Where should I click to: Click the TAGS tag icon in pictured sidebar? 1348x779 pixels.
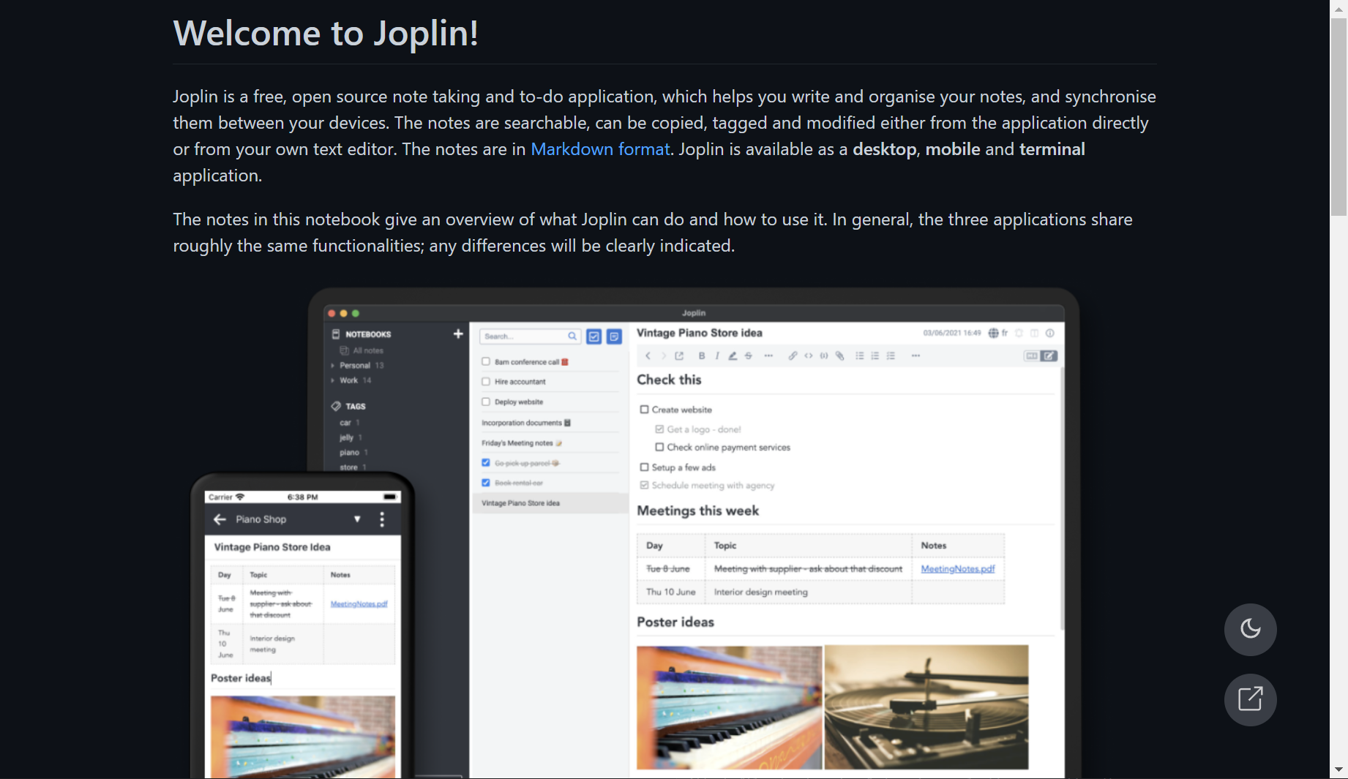(336, 406)
